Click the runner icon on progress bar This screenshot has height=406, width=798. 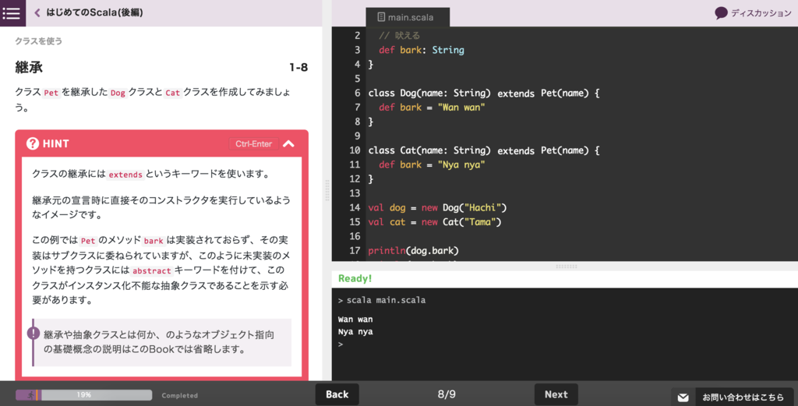click(x=30, y=395)
